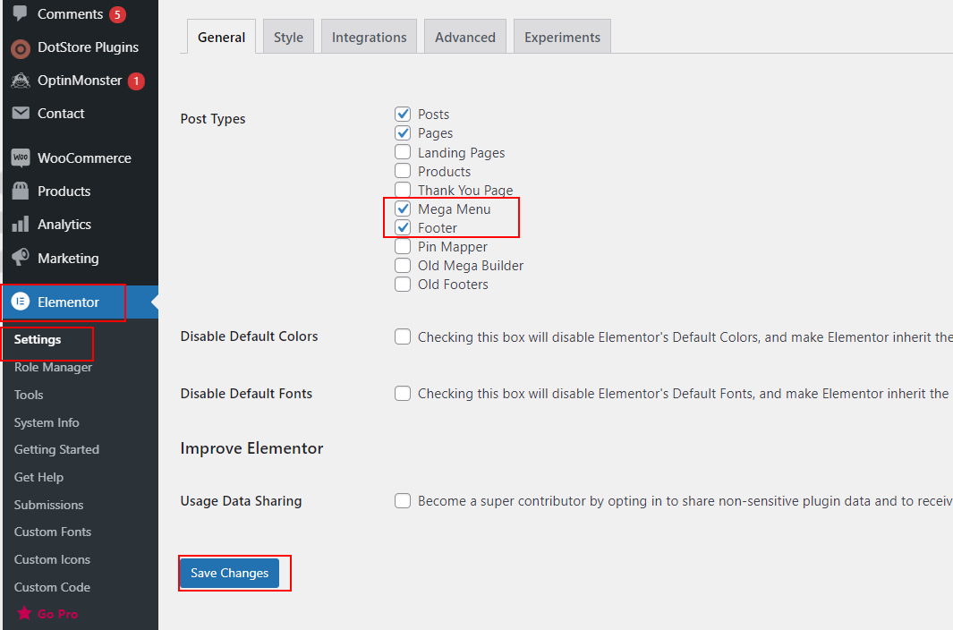Click the WooCommerce Woo icon
The image size is (953, 630).
[x=20, y=158]
